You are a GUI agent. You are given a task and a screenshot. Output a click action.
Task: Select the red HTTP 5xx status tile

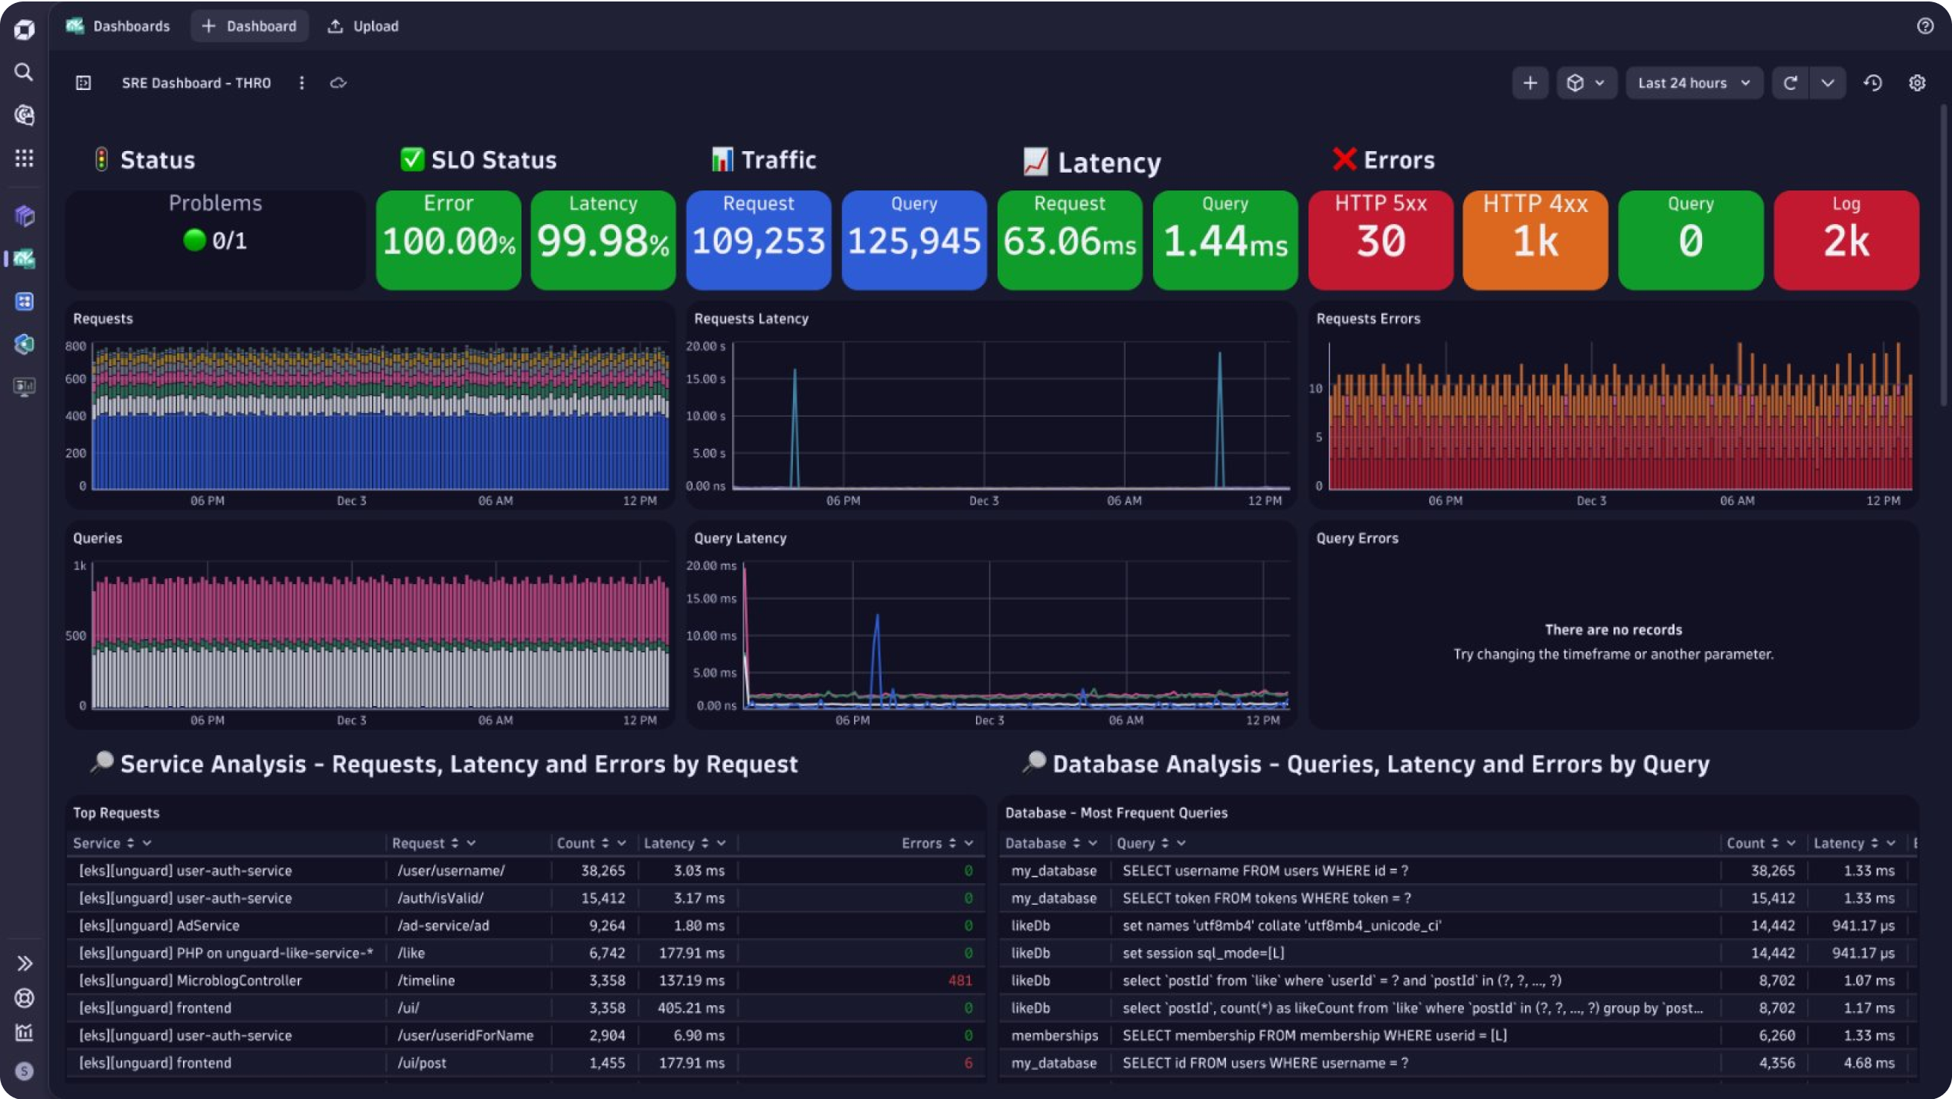click(1381, 240)
